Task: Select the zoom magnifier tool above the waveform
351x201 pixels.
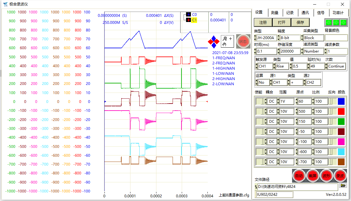Action: 225,39
